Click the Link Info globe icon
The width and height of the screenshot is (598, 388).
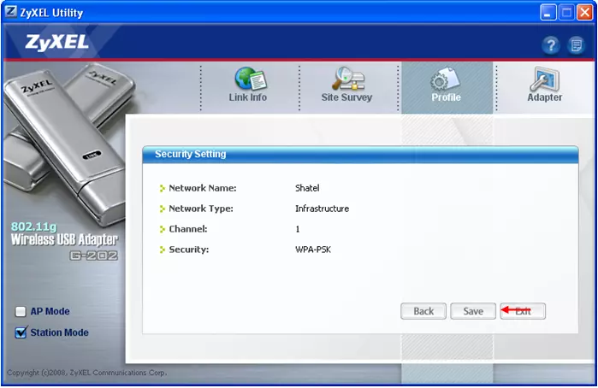tap(250, 78)
